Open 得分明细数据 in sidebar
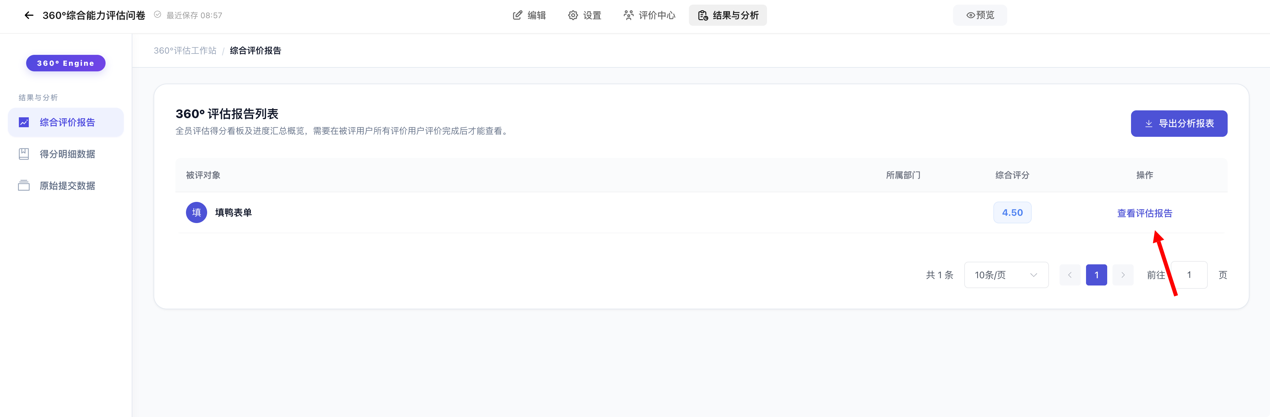 (66, 154)
